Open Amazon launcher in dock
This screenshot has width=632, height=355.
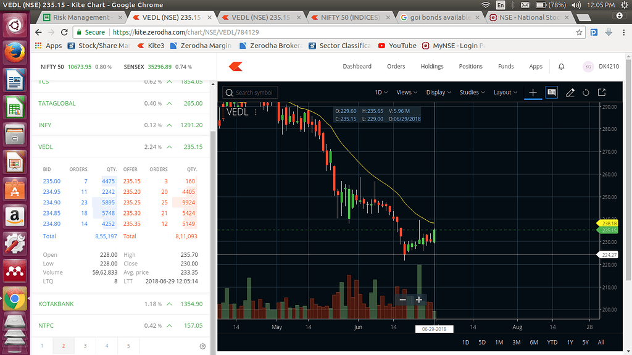15,217
